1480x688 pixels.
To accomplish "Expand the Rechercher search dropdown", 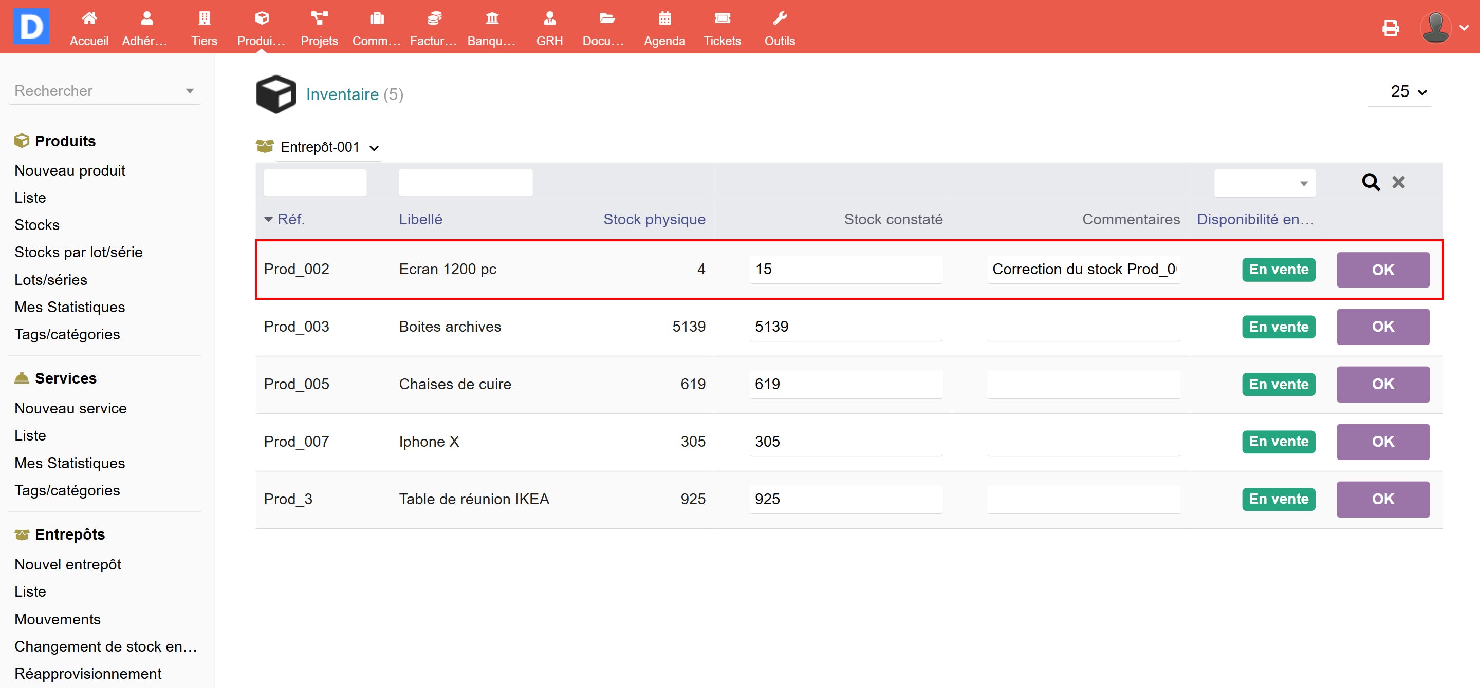I will click(104, 91).
